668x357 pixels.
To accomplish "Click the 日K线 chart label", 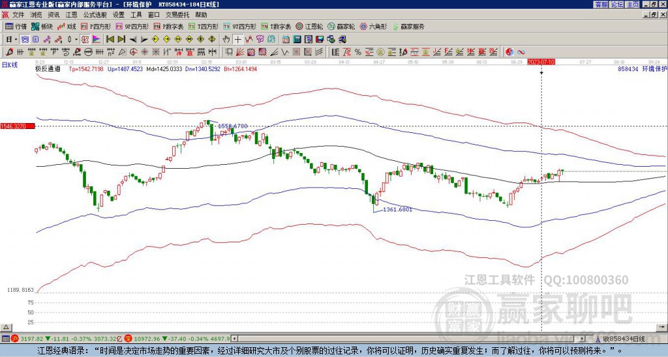I will point(10,65).
